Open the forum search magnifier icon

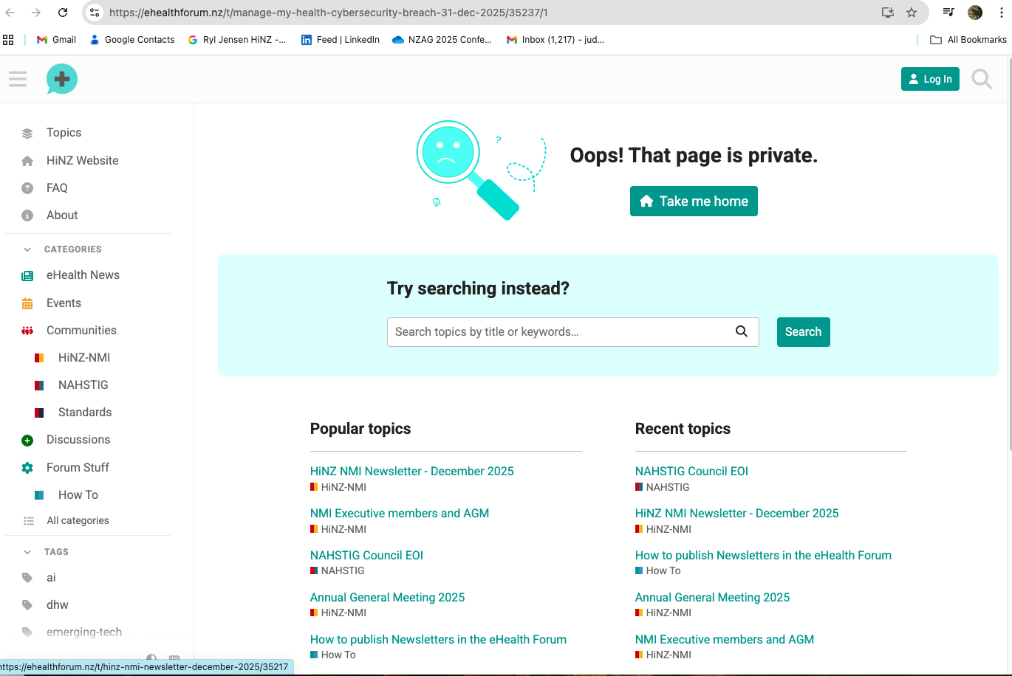pyautogui.click(x=981, y=79)
